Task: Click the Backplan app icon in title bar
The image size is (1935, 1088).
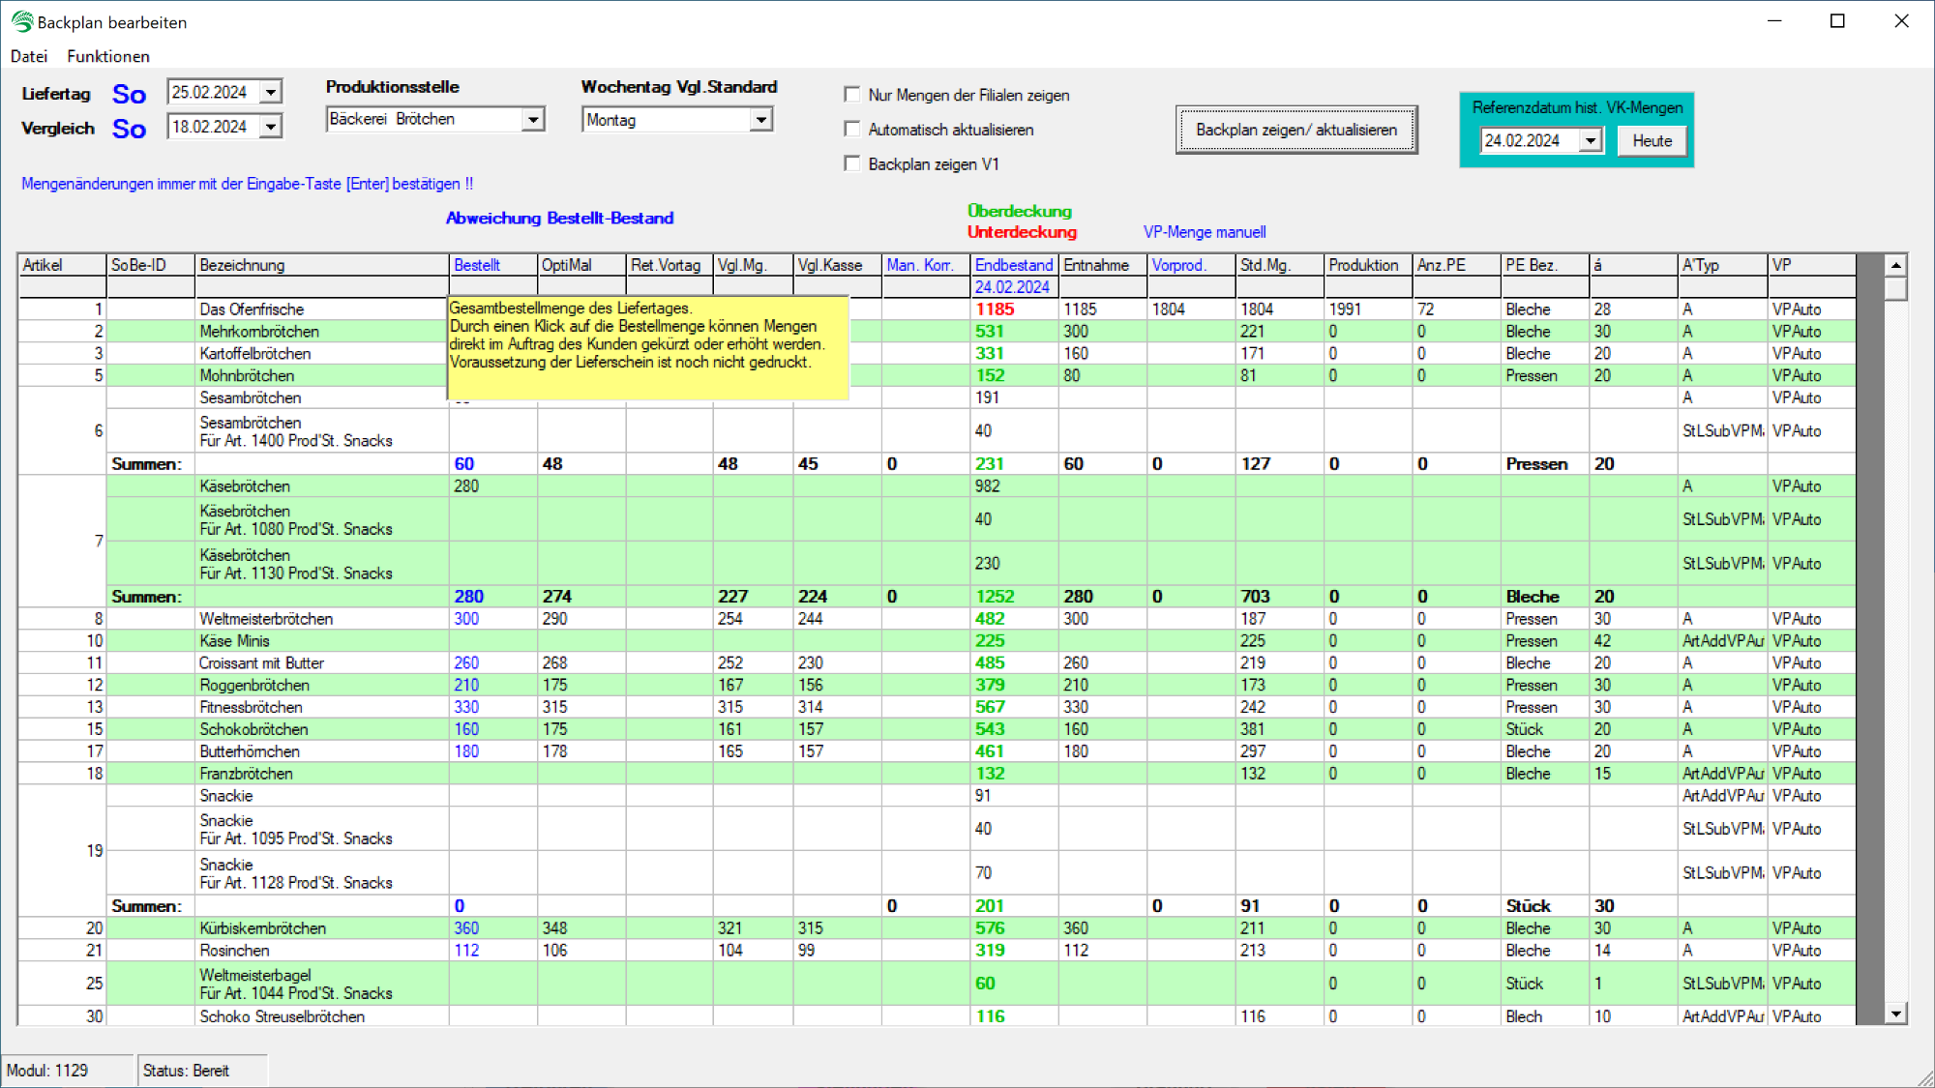Action: 21,21
